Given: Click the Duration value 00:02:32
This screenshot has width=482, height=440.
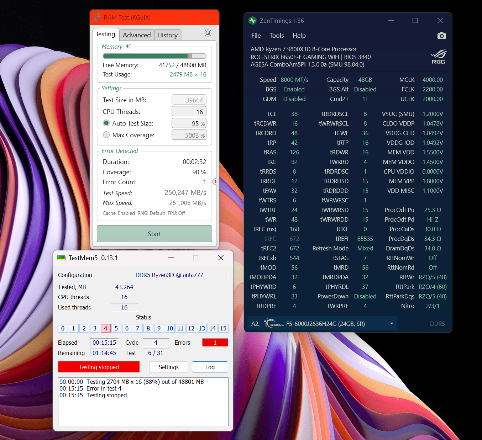Looking at the screenshot, I should click(x=194, y=161).
